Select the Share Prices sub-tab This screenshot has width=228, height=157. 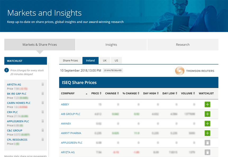(70, 61)
